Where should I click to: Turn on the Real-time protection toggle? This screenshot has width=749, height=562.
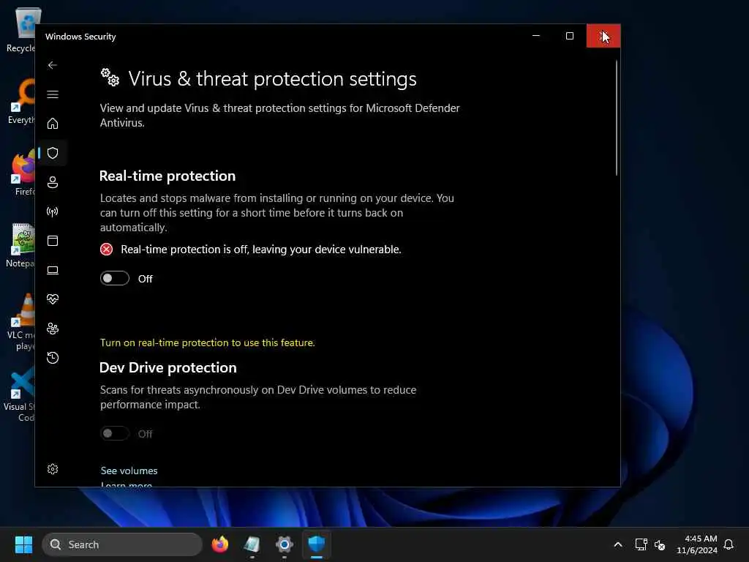click(115, 278)
